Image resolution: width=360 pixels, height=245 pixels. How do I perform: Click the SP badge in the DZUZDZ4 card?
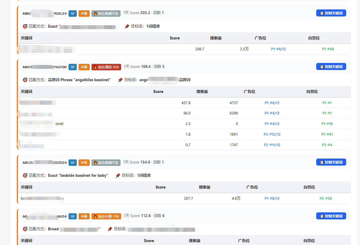tap(73, 163)
